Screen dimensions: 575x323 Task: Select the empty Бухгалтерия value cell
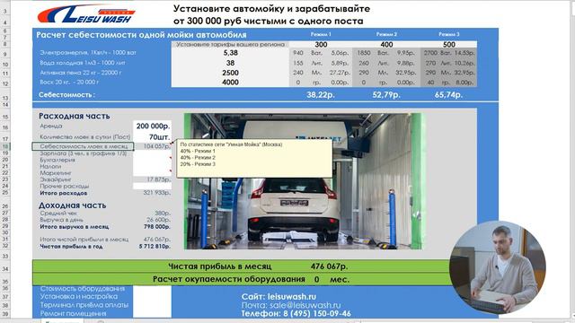point(152,160)
